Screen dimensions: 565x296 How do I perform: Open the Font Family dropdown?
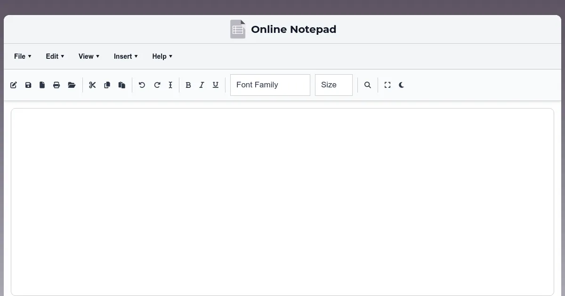(x=270, y=85)
